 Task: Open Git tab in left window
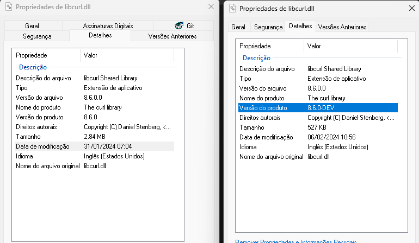tap(183, 26)
